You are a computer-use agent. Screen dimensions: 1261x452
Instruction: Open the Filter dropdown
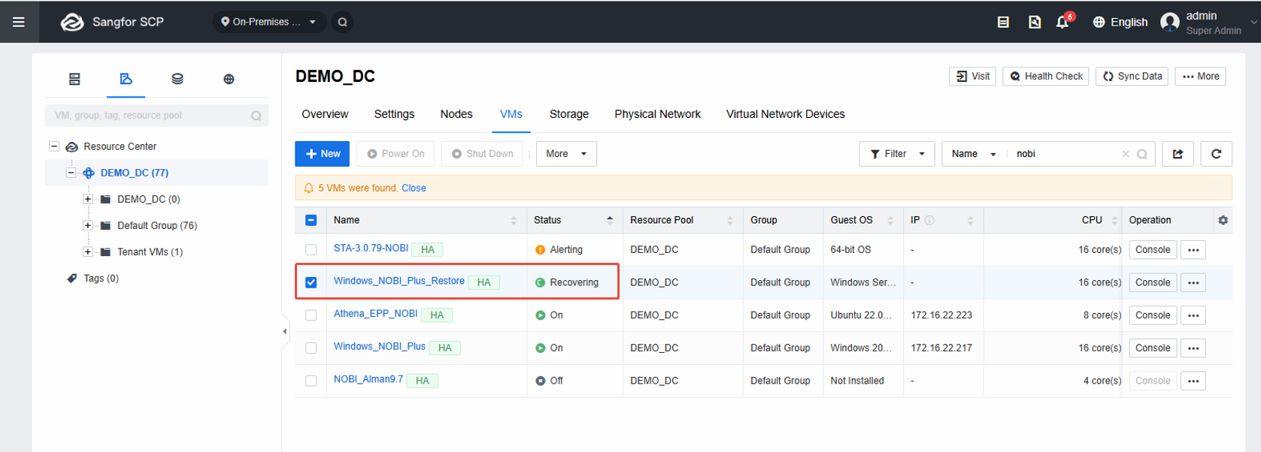[897, 154]
